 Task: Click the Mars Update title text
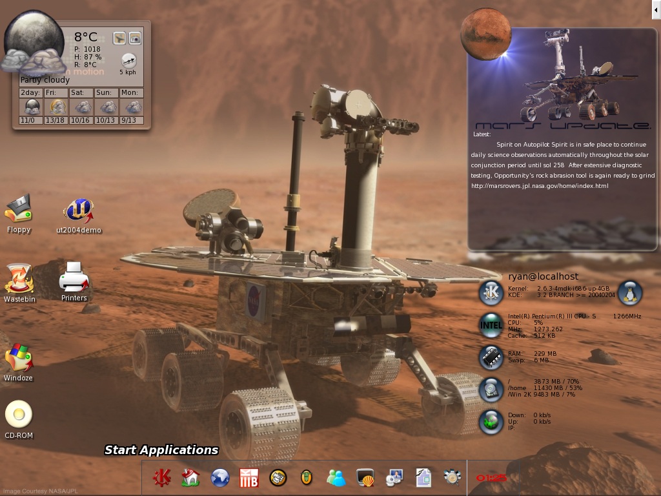(563, 126)
